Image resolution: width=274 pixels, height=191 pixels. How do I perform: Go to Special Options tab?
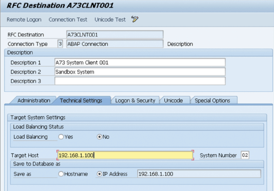coord(212,100)
